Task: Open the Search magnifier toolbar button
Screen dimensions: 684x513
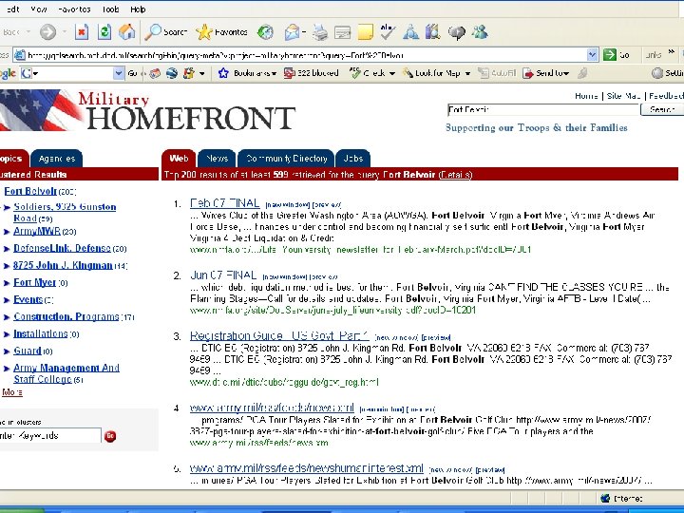Action: click(x=165, y=32)
